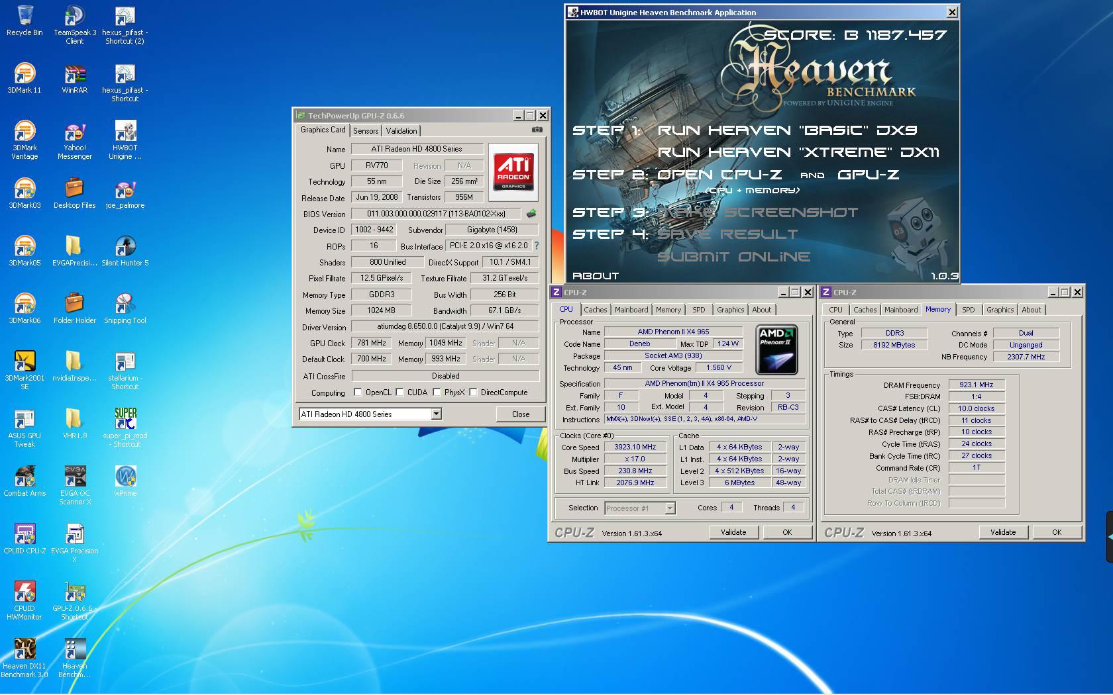This screenshot has width=1113, height=695.
Task: Toggle PhysX checkbox in GPU-Z
Action: [437, 393]
